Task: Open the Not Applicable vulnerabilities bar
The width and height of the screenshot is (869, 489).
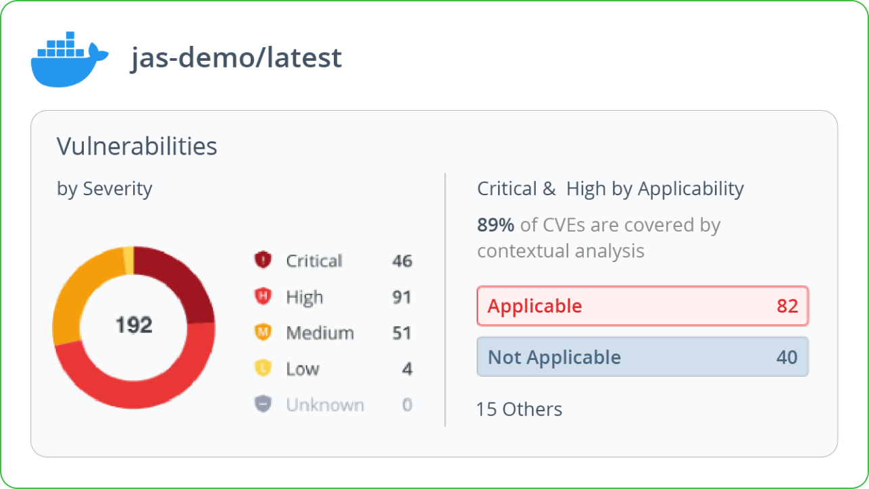Action: click(643, 357)
